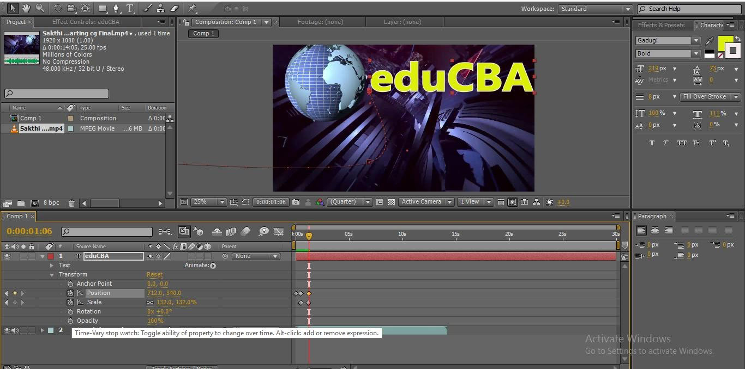Click the Puppet Pin tool

point(192,8)
